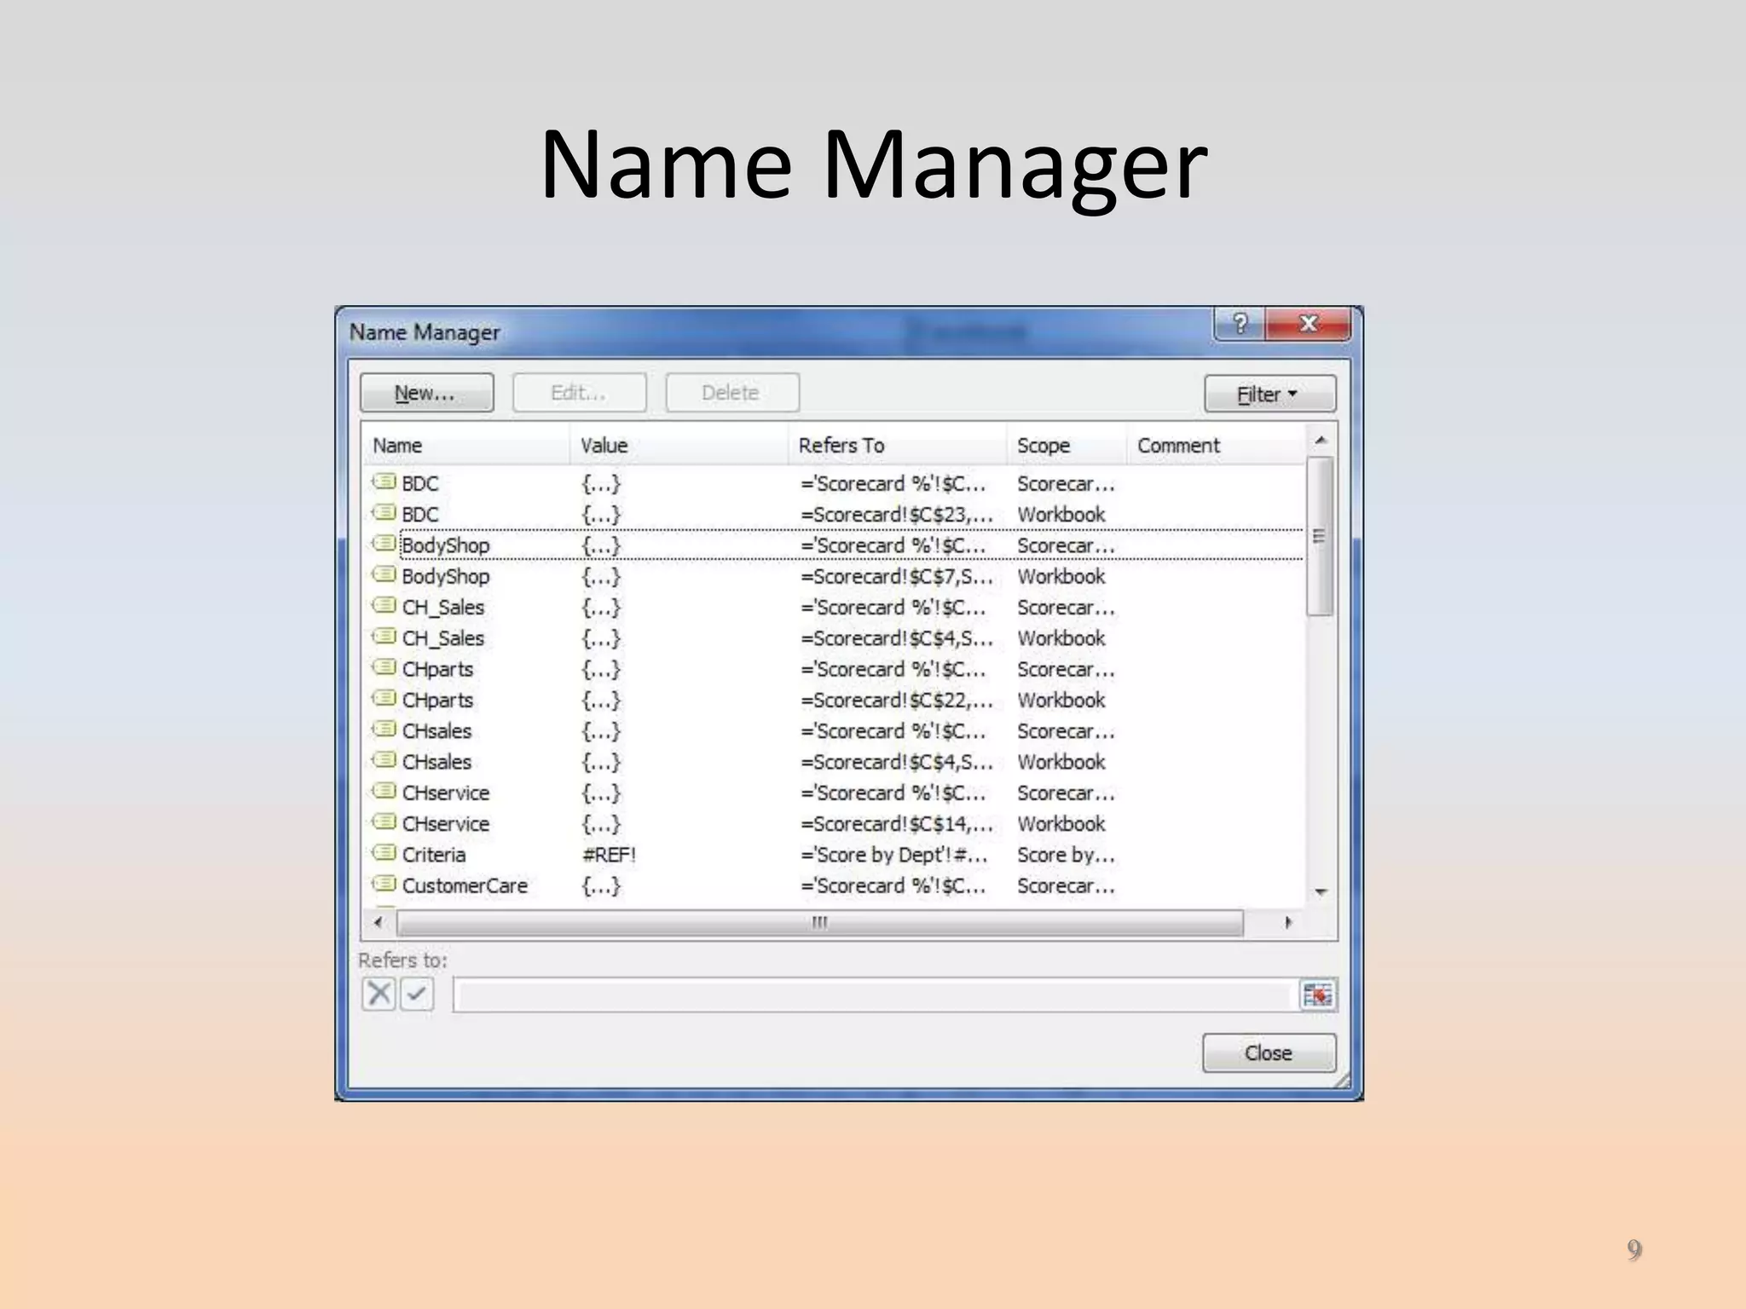The height and width of the screenshot is (1309, 1746).
Task: Select the BodyShop row scoped to Workbook
Action: pos(446,576)
